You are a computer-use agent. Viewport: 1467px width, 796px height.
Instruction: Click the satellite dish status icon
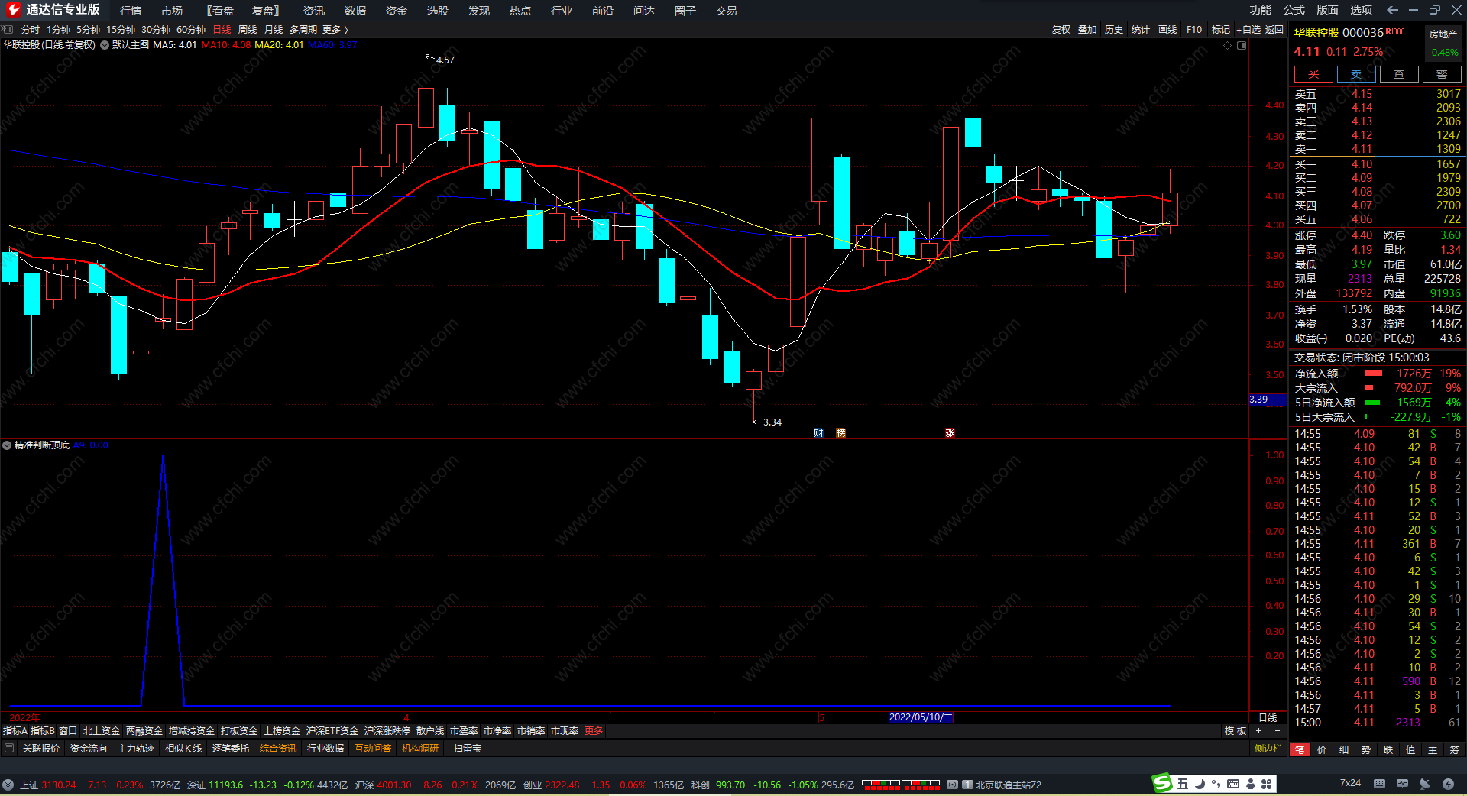tap(1425, 784)
